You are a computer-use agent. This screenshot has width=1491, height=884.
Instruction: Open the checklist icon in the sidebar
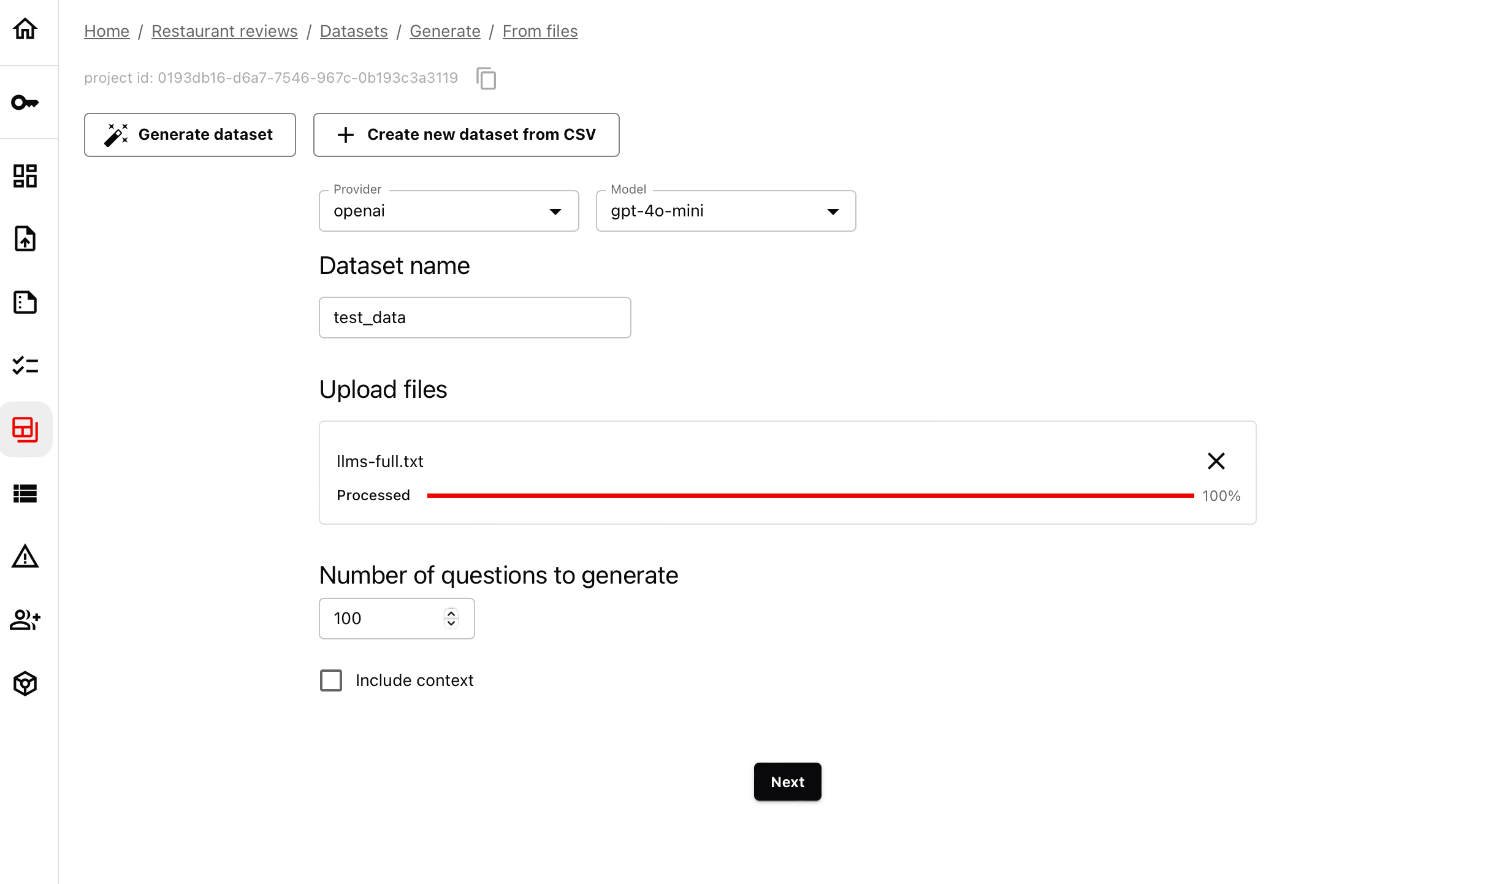[25, 365]
